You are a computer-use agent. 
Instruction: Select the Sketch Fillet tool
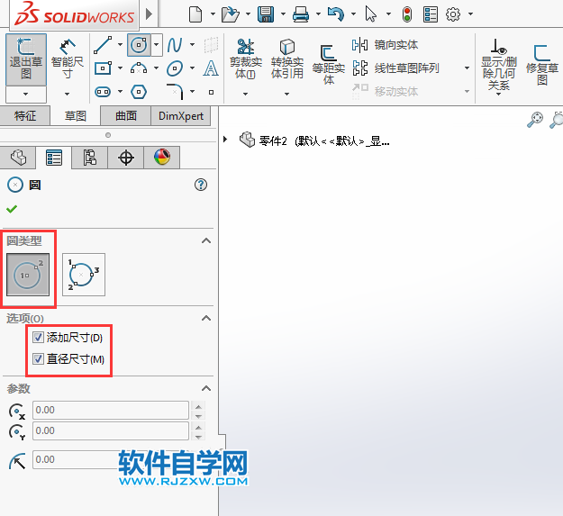click(175, 91)
